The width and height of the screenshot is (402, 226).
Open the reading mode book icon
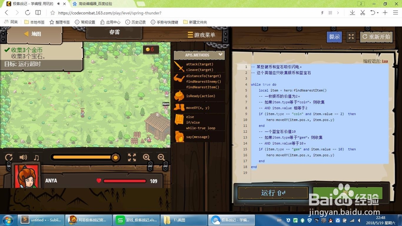(x=38, y=12)
